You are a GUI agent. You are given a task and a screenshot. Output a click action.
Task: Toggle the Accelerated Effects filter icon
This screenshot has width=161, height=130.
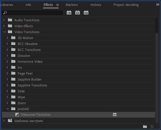(69, 13)
